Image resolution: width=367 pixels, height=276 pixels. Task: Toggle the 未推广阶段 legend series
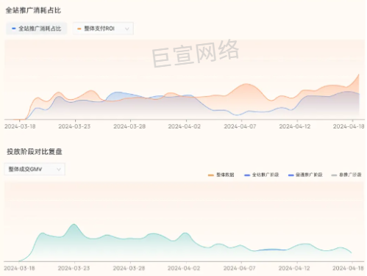[346, 175]
